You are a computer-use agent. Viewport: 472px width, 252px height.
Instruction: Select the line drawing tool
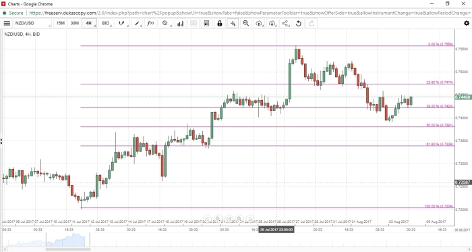pos(138,23)
